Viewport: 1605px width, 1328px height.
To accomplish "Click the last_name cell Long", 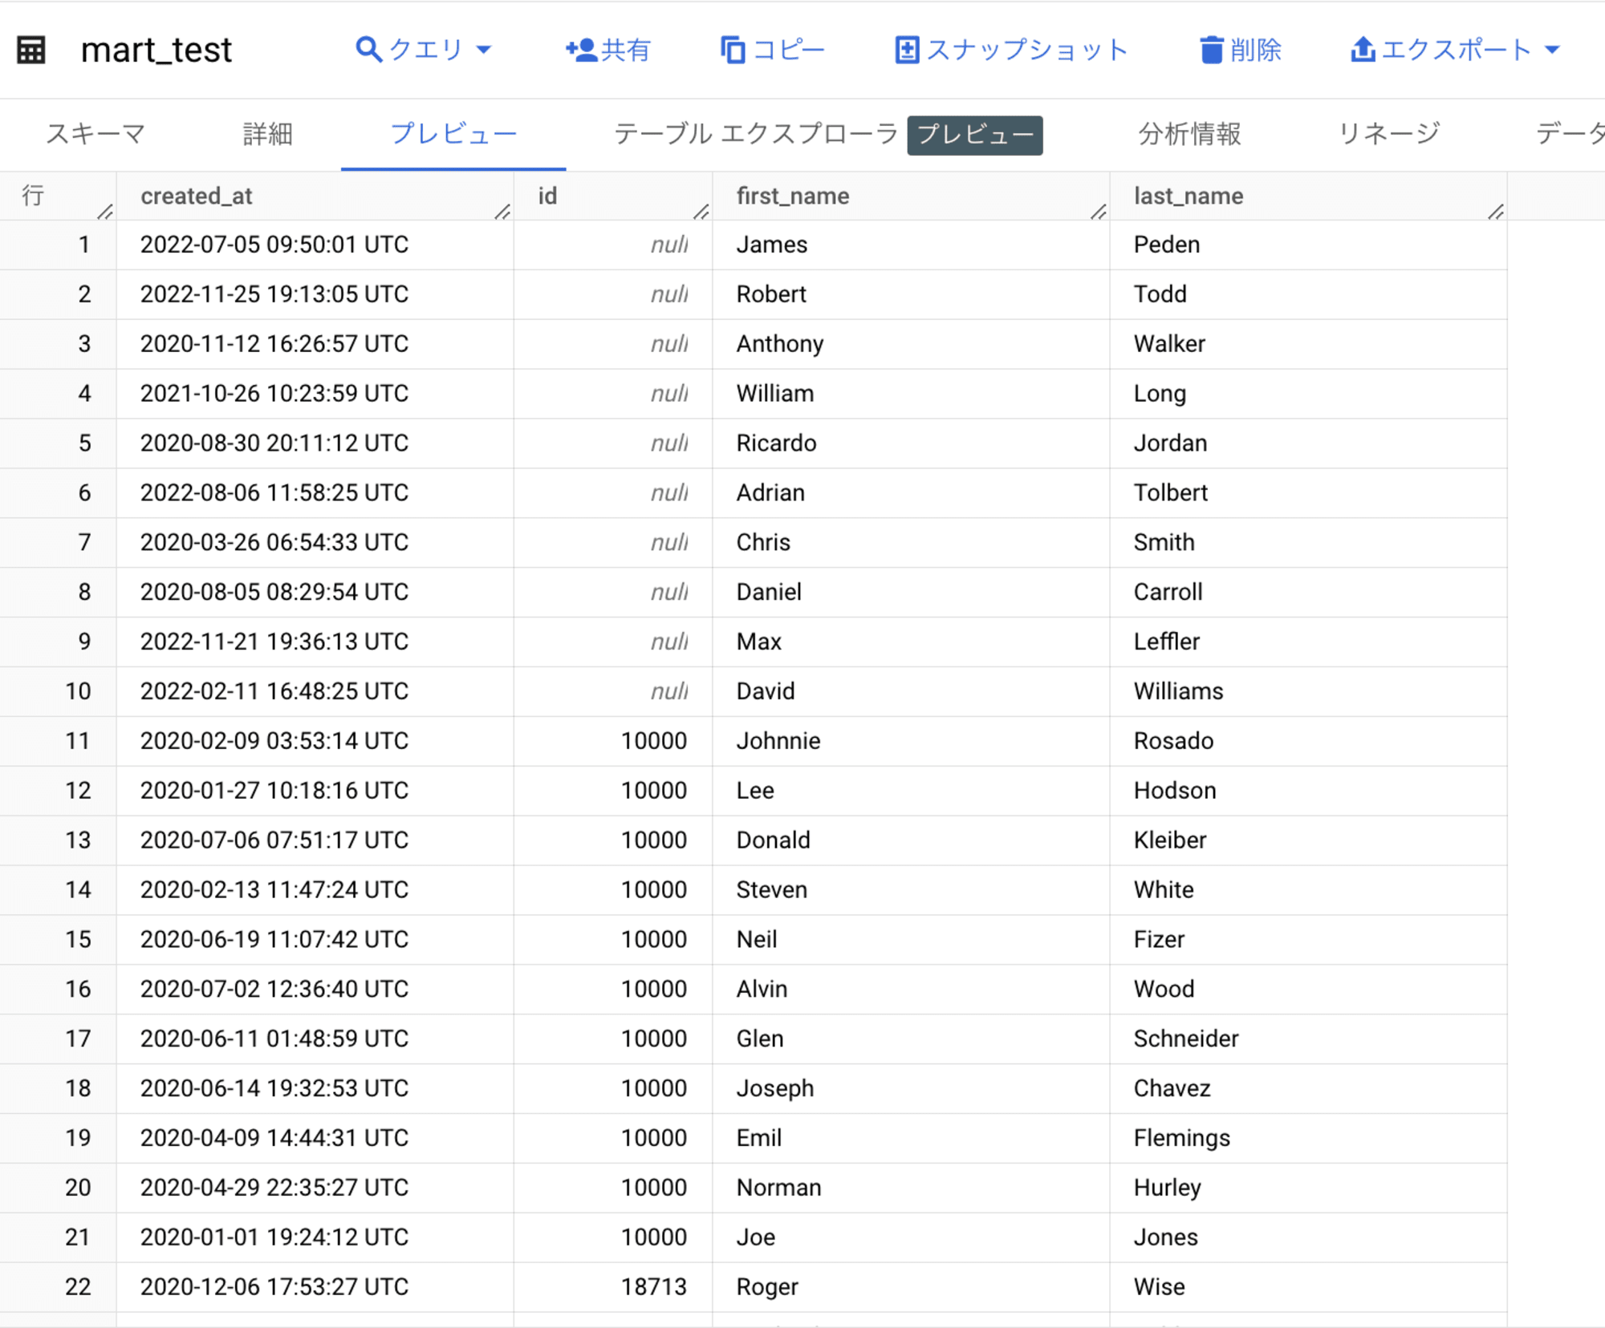I will [1308, 394].
